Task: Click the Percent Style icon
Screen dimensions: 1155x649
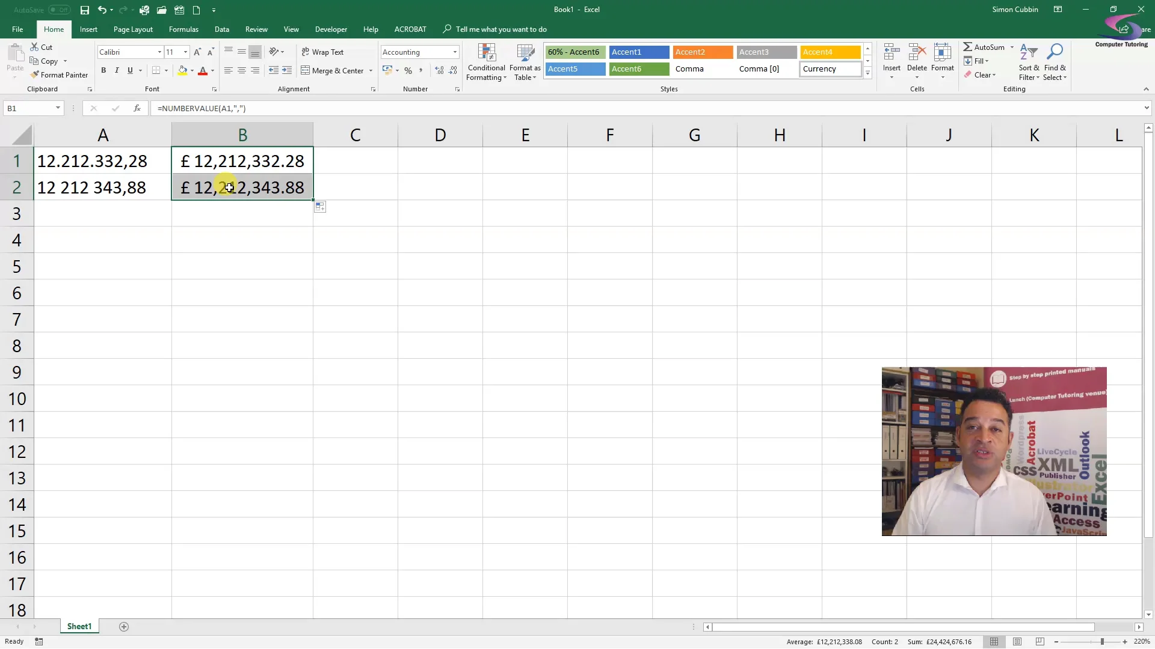Action: tap(408, 70)
